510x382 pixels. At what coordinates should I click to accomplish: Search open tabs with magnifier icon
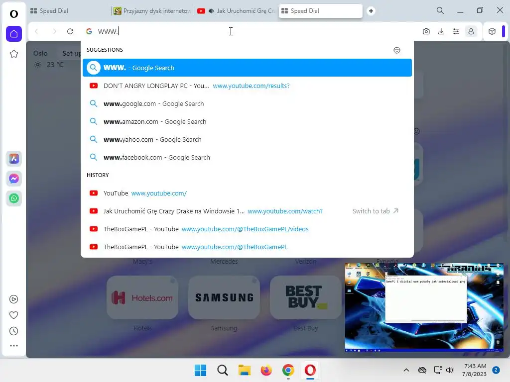click(440, 11)
